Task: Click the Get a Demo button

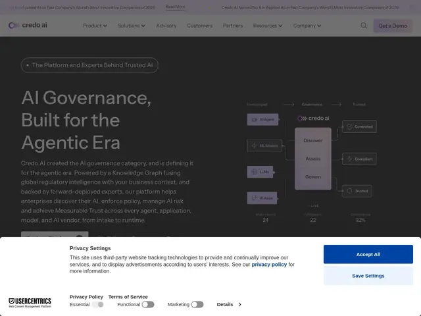Action: coord(393,26)
